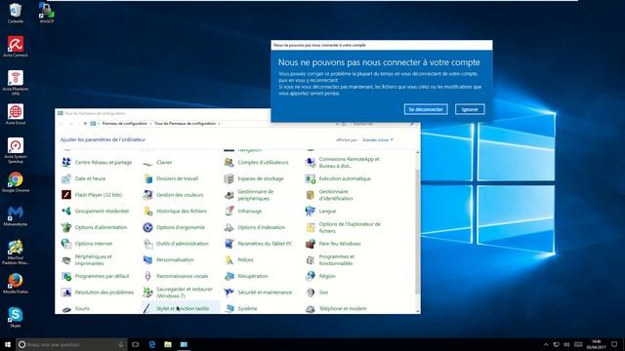Open Dossiers de travail
The width and height of the screenshot is (625, 351).
171,178
